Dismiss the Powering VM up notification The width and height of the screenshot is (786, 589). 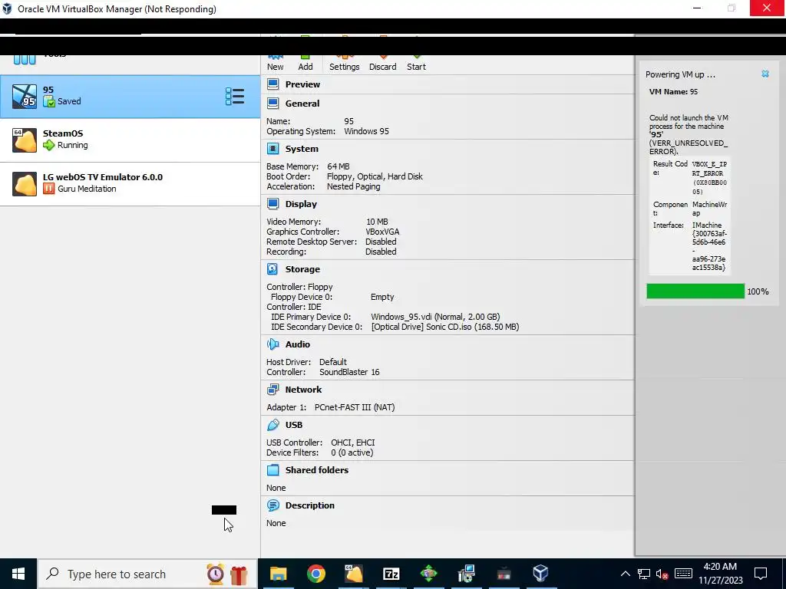tap(765, 74)
